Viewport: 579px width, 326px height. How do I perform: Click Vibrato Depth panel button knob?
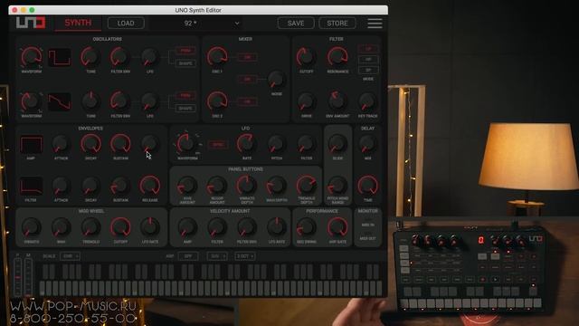click(x=246, y=186)
